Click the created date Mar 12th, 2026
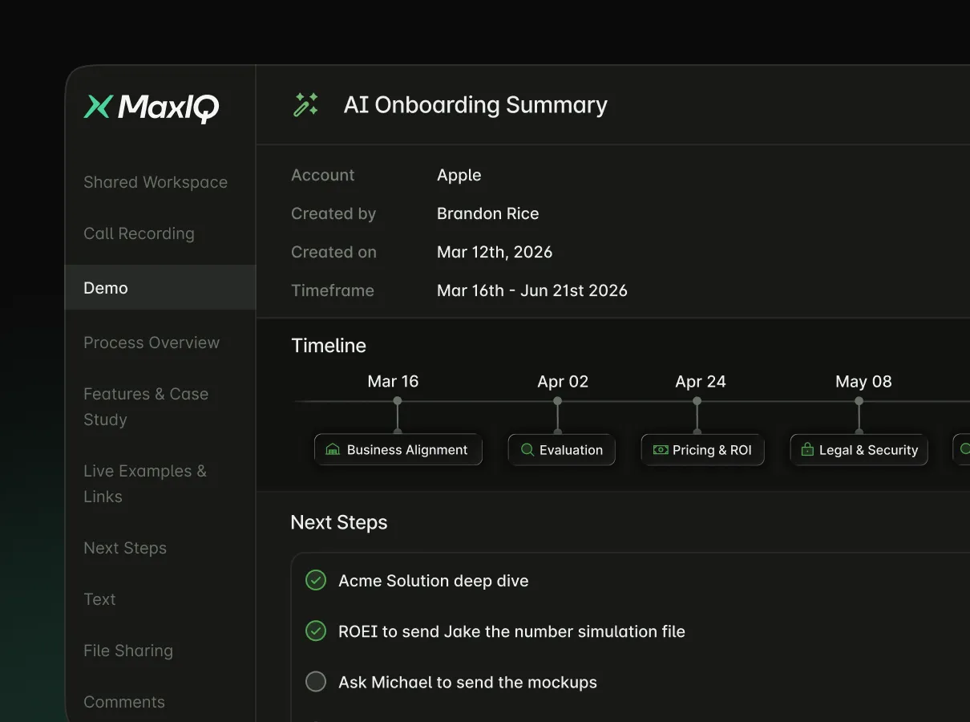Image resolution: width=970 pixels, height=722 pixels. click(495, 252)
